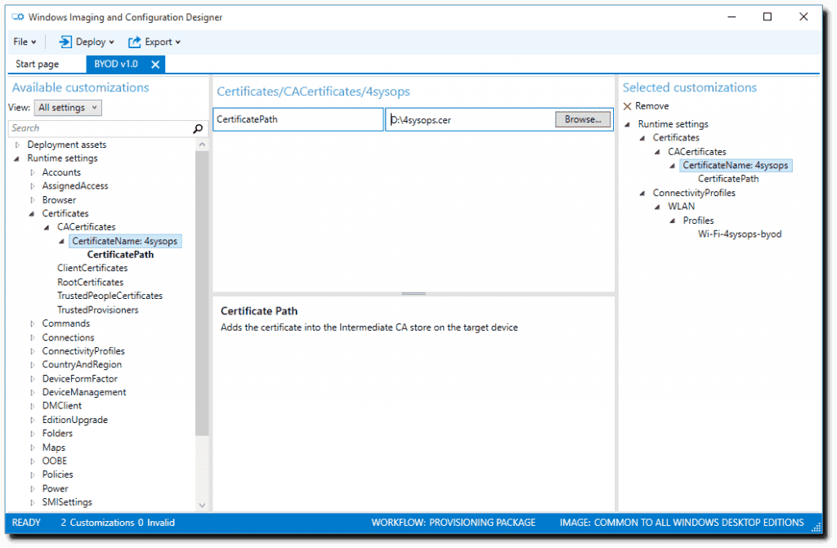
Task: Click the status bar resize grip
Action: click(816, 528)
